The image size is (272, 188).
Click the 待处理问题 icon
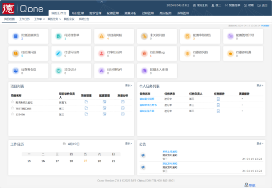16,54
